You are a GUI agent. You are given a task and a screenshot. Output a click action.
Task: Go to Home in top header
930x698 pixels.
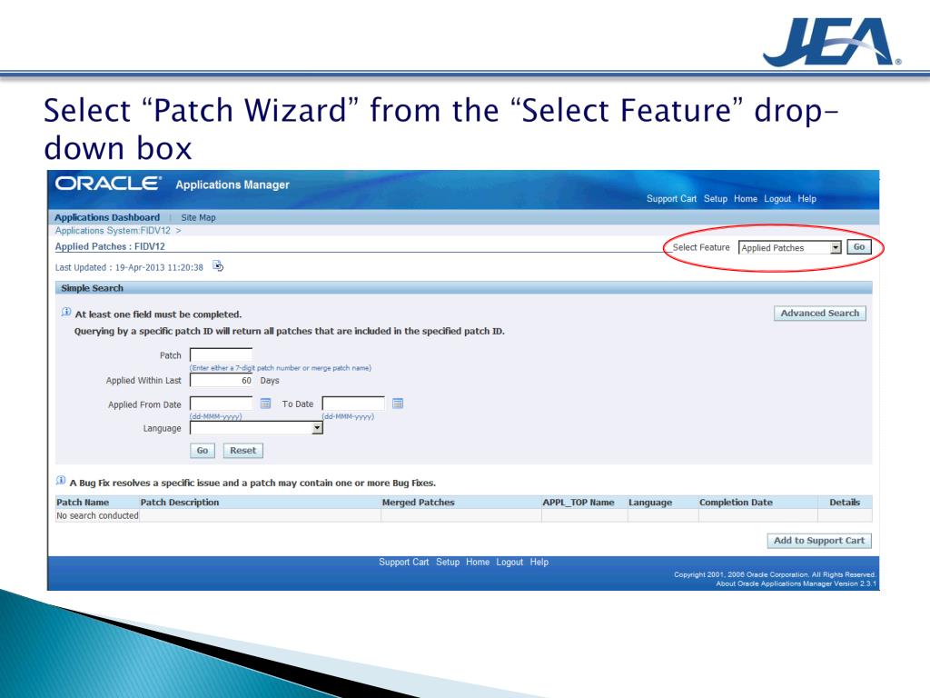746,199
